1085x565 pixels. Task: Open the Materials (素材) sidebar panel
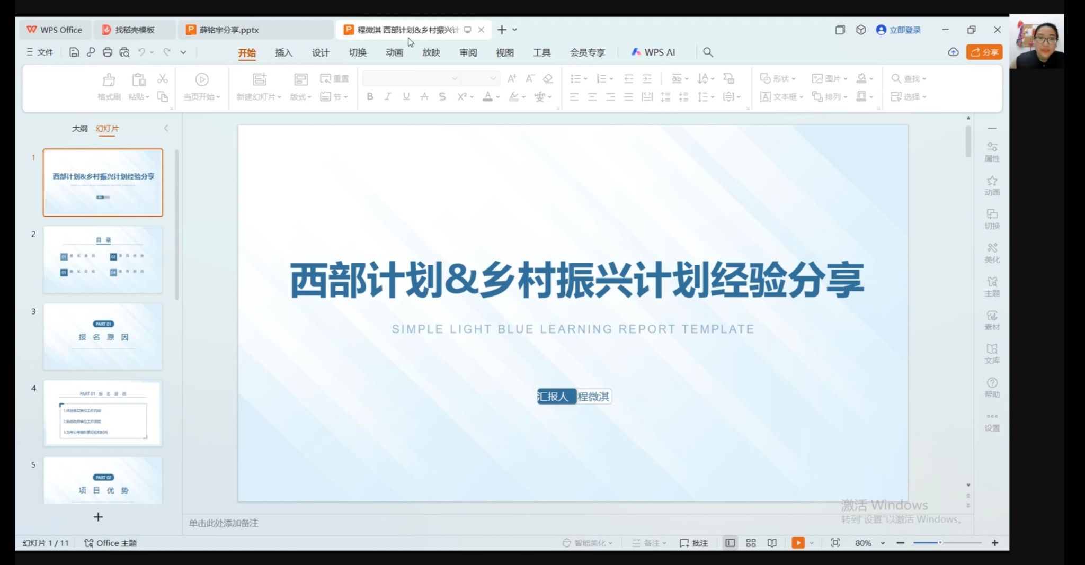coord(992,320)
